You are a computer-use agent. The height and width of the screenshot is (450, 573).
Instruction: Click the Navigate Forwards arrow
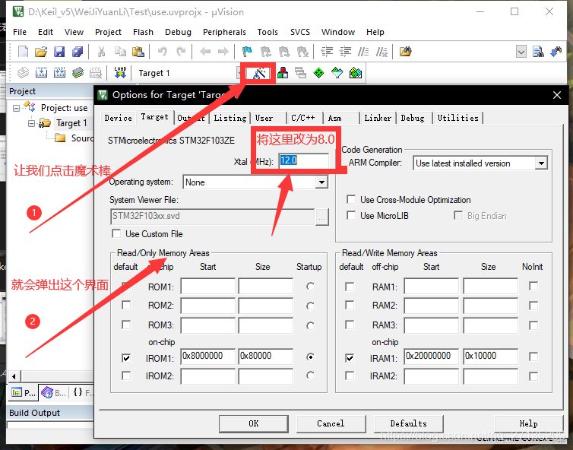tap(223, 52)
